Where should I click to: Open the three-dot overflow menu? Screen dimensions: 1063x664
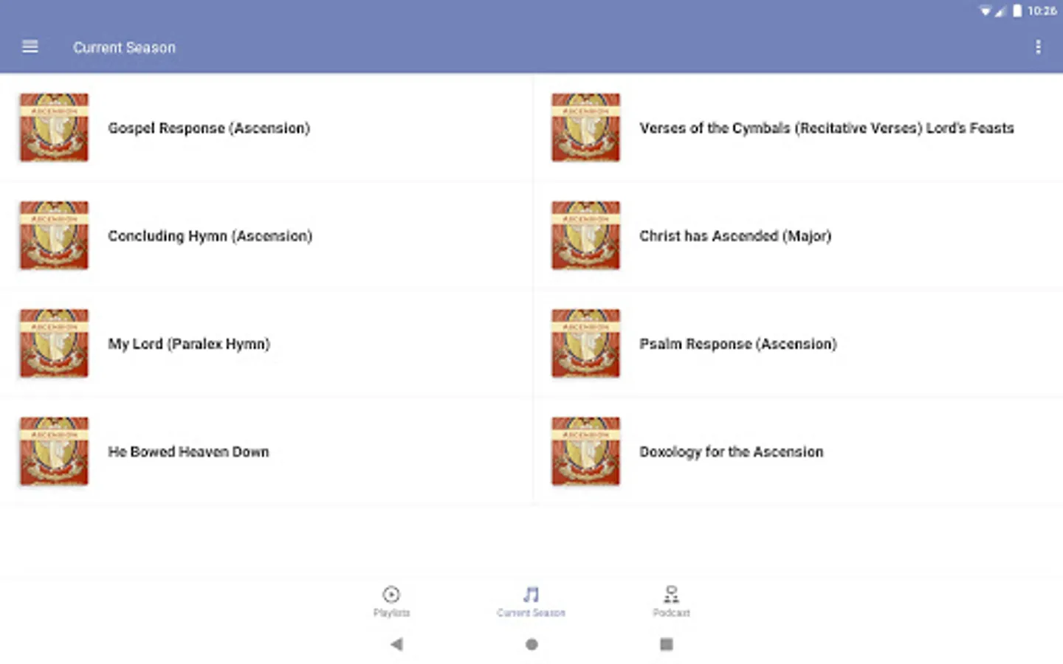click(1038, 47)
